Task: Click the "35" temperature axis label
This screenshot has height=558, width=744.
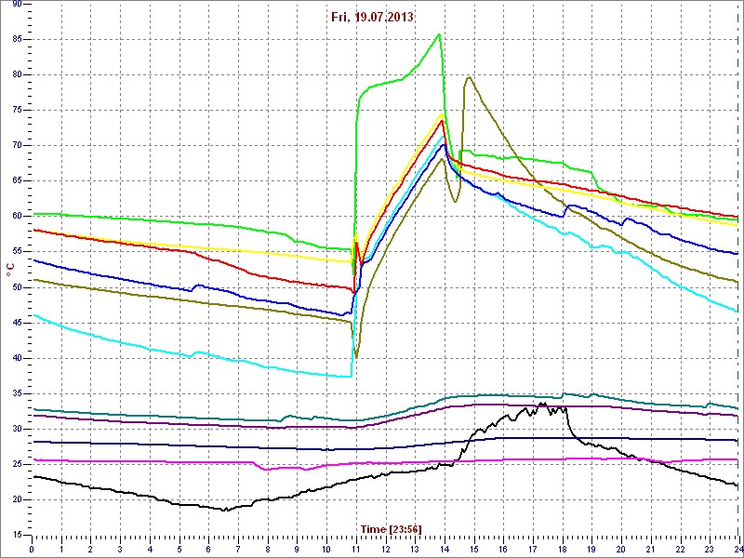Action: coord(17,393)
